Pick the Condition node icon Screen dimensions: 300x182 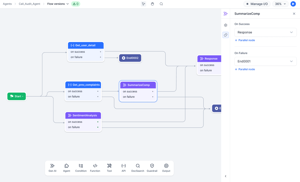coord(81,168)
